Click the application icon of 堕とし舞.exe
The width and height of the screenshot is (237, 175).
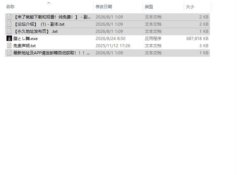click(x=9, y=39)
